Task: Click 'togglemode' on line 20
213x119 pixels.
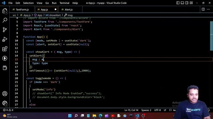Action: (x=43, y=78)
